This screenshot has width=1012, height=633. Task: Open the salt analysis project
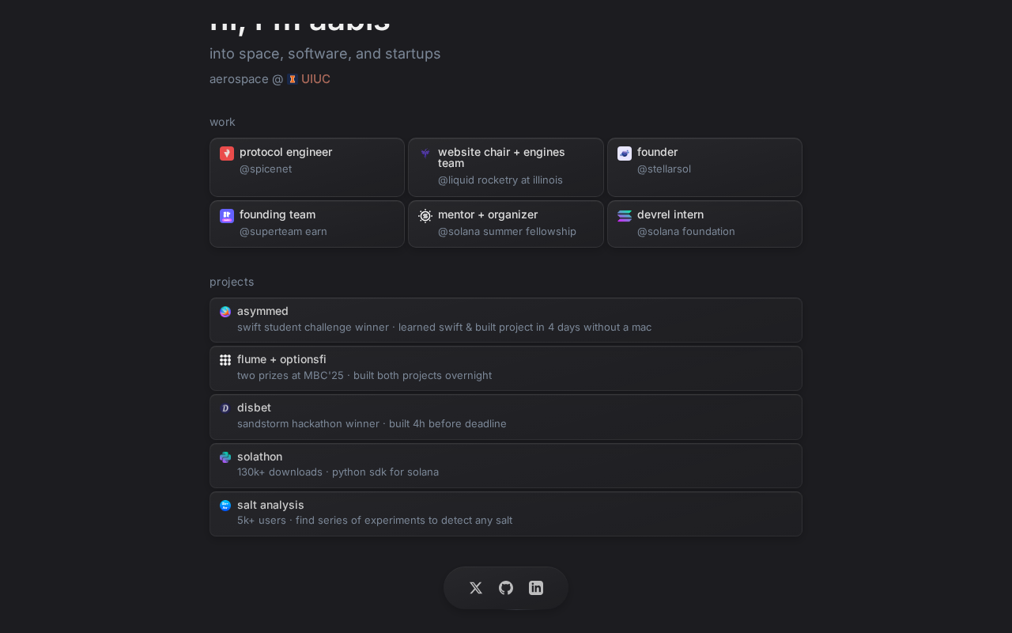(x=506, y=514)
